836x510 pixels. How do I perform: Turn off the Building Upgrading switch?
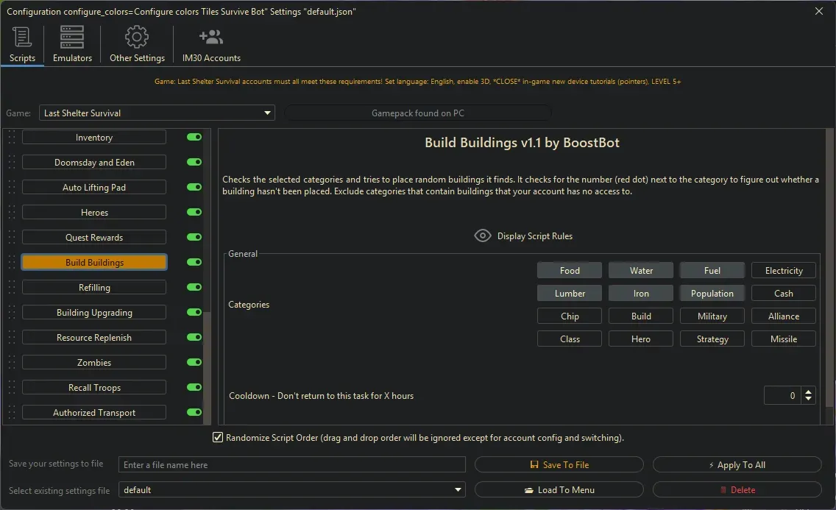(194, 312)
